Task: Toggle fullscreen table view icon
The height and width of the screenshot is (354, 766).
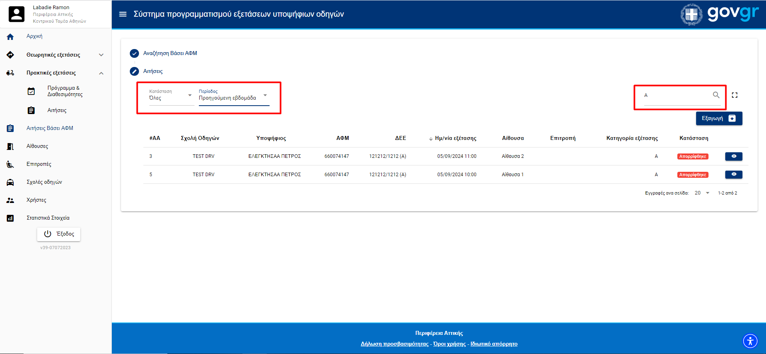Action: click(x=734, y=95)
